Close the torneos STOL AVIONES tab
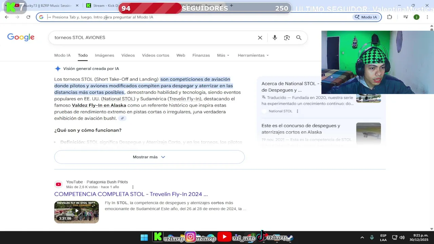This screenshot has height=244, width=434. click(221, 5)
